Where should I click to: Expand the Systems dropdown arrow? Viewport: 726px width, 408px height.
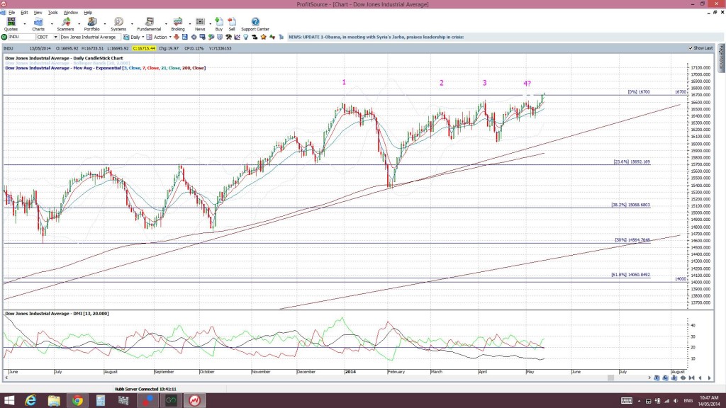point(133,23)
